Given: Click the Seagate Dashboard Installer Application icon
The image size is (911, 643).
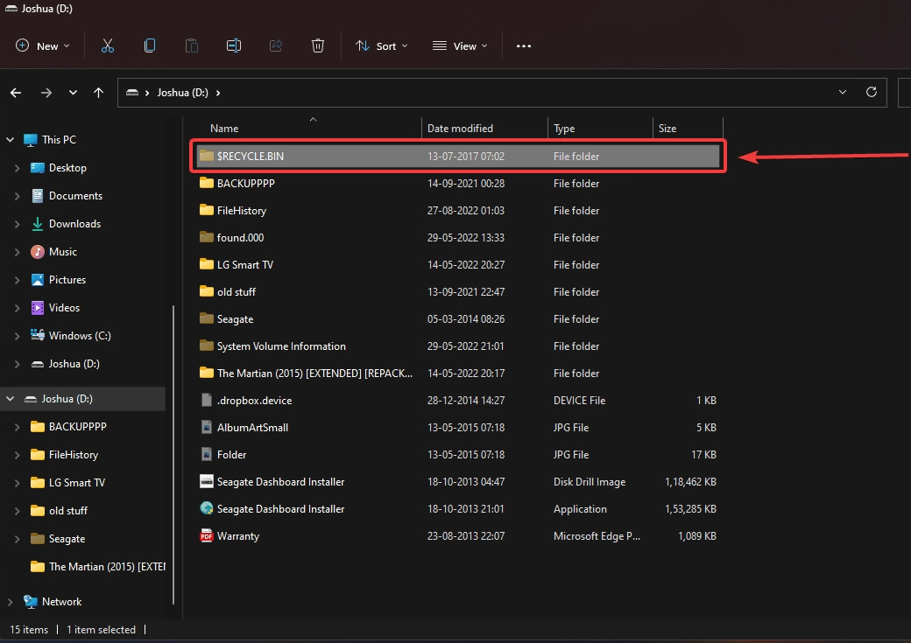Looking at the screenshot, I should point(206,508).
